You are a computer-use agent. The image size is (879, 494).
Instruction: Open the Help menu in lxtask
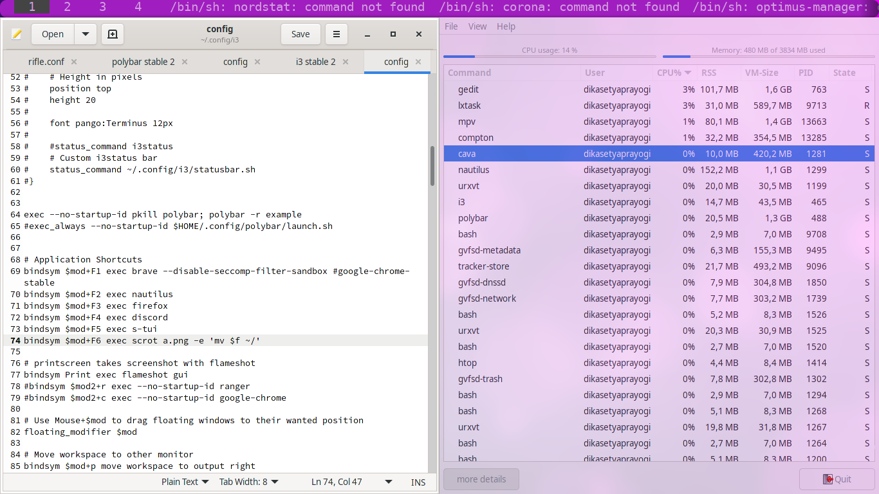(506, 26)
